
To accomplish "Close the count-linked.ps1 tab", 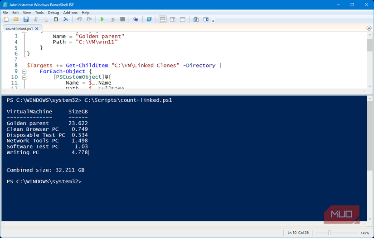I will pos(37,29).
